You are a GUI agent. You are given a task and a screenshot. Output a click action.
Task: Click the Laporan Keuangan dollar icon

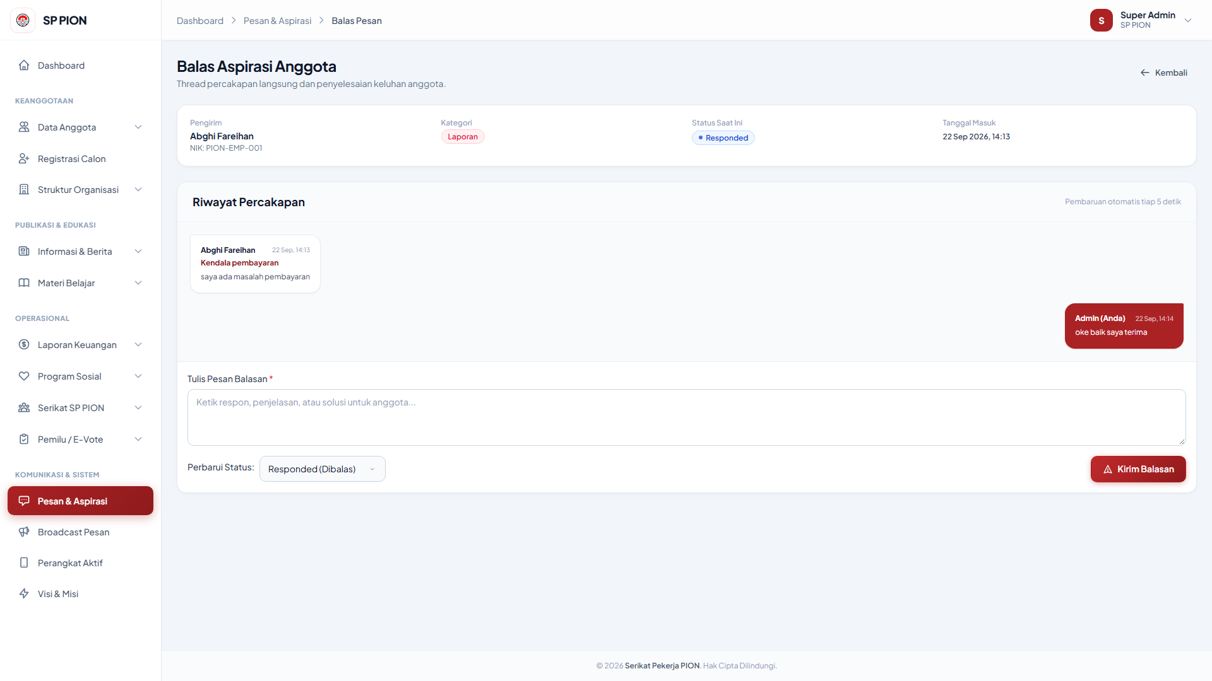(x=24, y=345)
